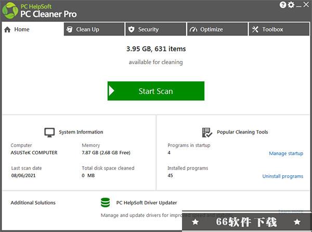The width and height of the screenshot is (312, 232).
Task: Click the 'Last scan date' label
Action: 27,168
